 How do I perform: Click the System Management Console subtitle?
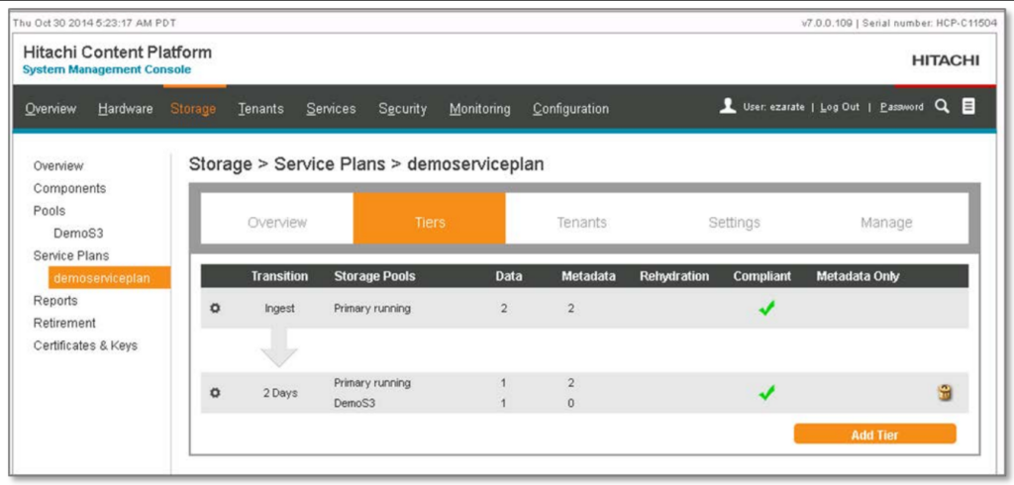pyautogui.click(x=107, y=70)
